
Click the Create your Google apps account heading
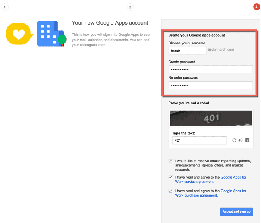coord(196,35)
